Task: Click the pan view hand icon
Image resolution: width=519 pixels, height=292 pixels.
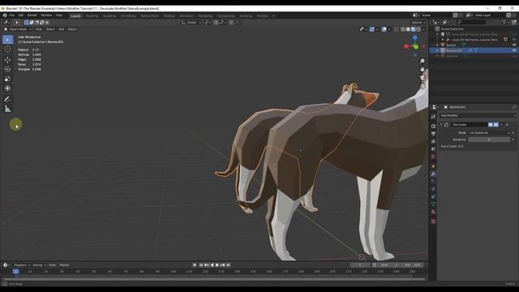Action: (422, 69)
